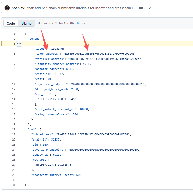Click broadcast_interval_secs value 600

click(79, 175)
